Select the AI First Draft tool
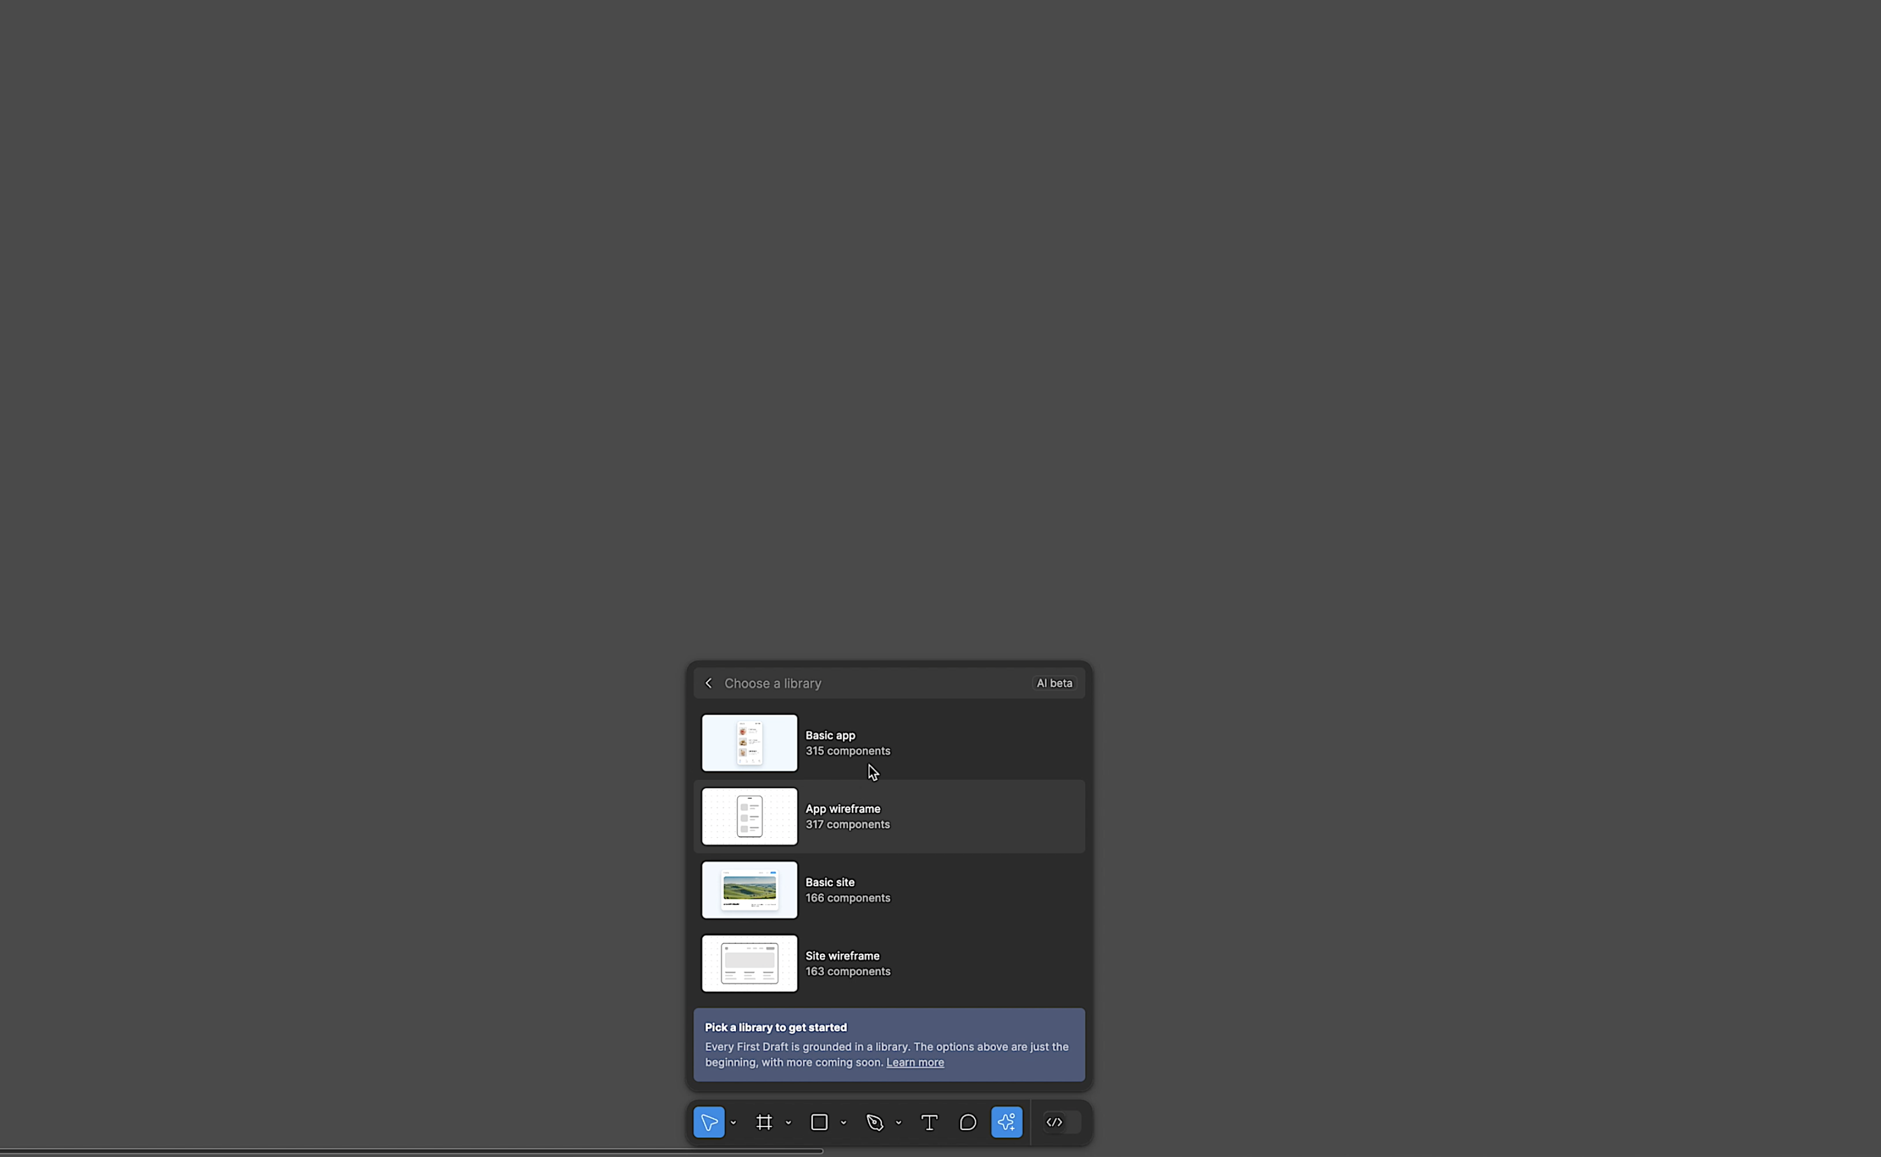Screen dimensions: 1881x1157 1008,1122
